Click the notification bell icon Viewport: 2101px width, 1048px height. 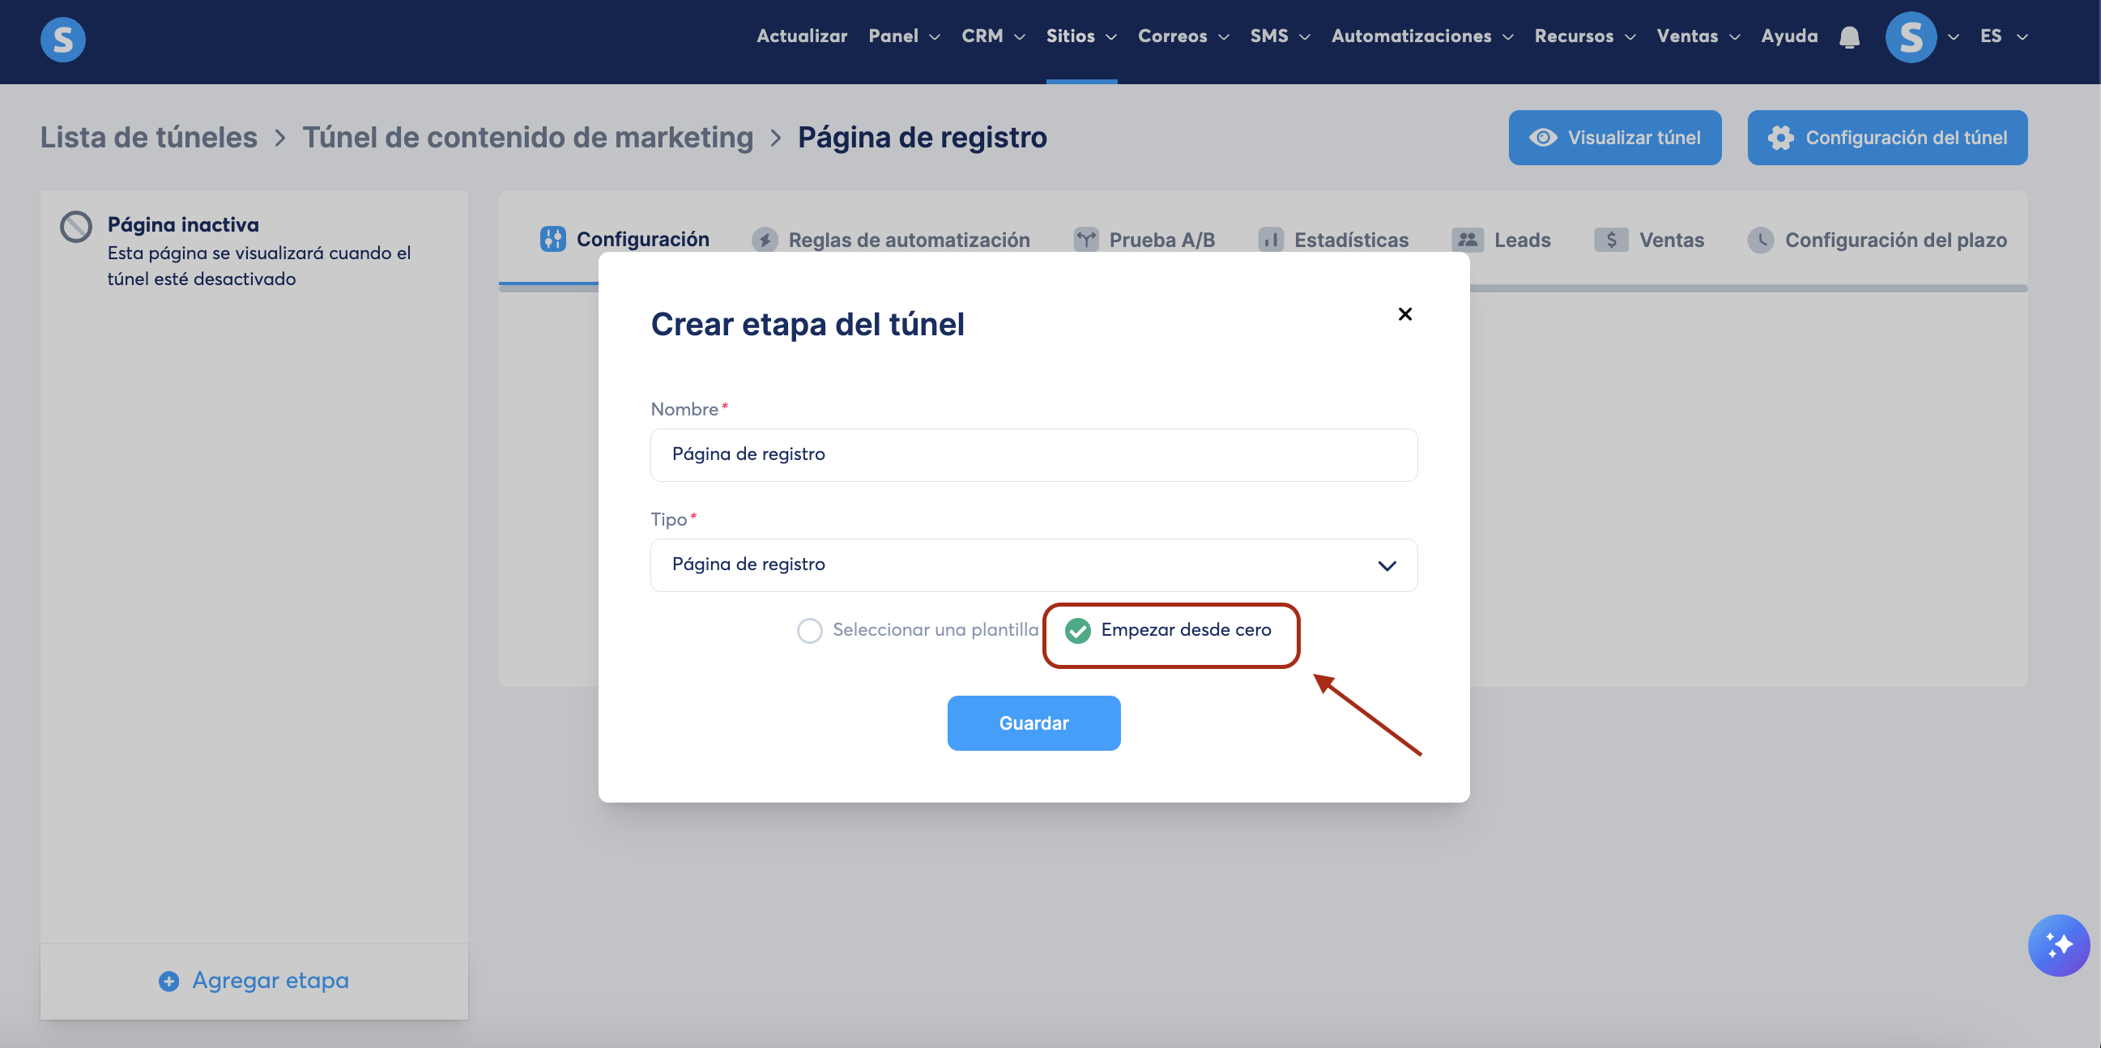(1849, 37)
